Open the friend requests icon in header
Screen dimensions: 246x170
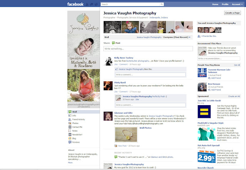(87, 4)
